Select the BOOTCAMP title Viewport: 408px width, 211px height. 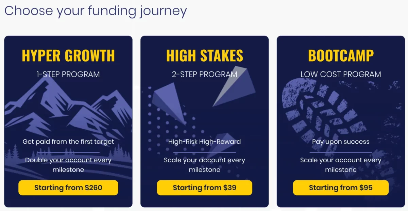(341, 55)
